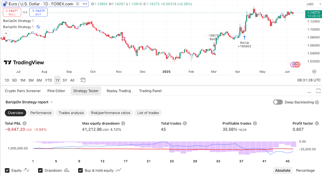Show info for Total P&L
322x176 pixels.
(x=25, y=123)
